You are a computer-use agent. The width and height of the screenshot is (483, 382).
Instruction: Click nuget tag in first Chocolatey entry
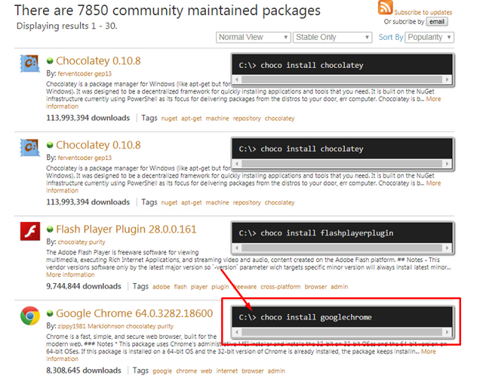169,119
